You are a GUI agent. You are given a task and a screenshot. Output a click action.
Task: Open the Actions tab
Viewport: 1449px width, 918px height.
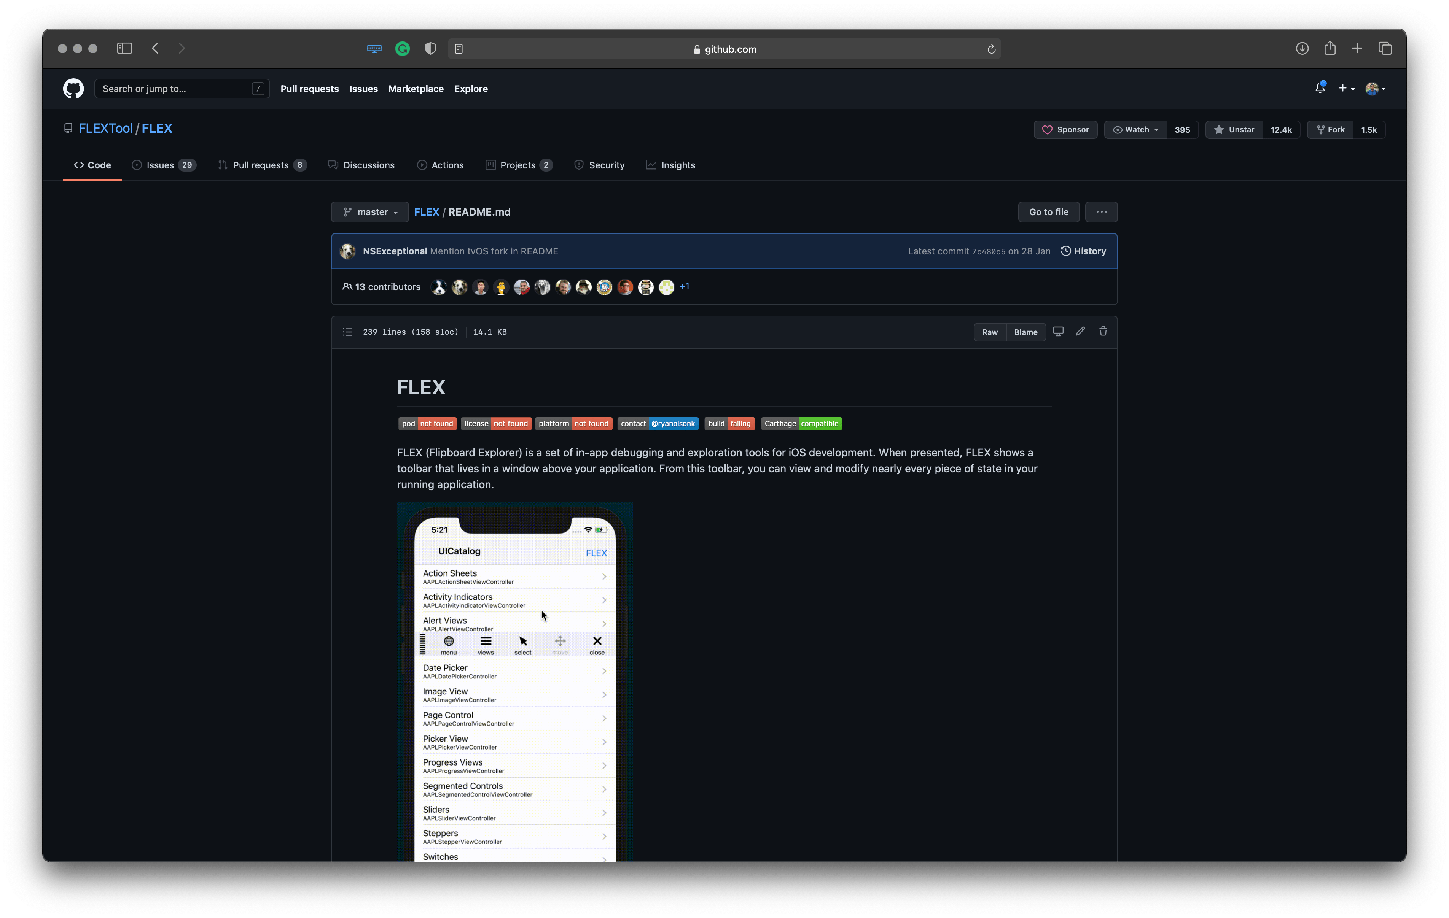[440, 165]
